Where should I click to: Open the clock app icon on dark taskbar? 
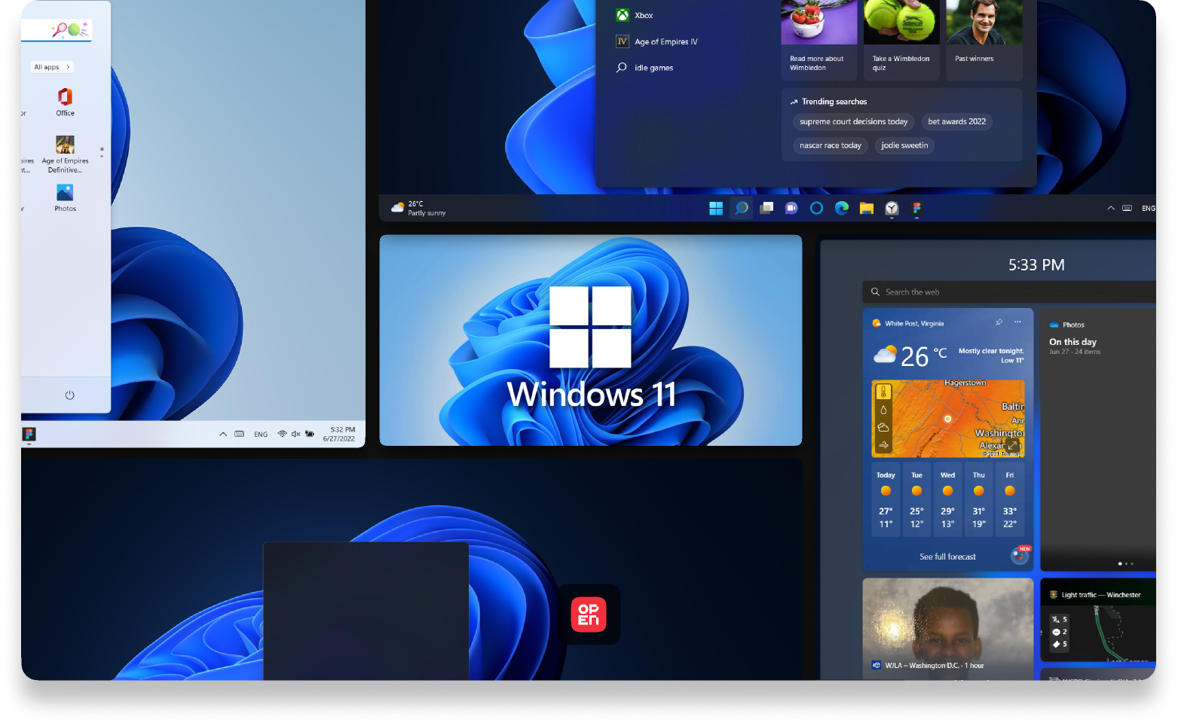tap(892, 209)
